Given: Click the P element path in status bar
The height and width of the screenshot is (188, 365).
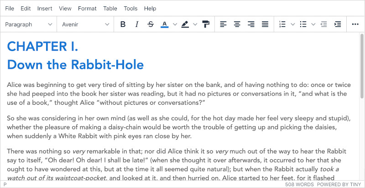Looking at the screenshot, I should point(5,184).
